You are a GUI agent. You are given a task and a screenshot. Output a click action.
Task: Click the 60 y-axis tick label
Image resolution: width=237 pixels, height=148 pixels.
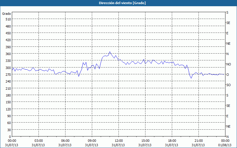point(9,123)
